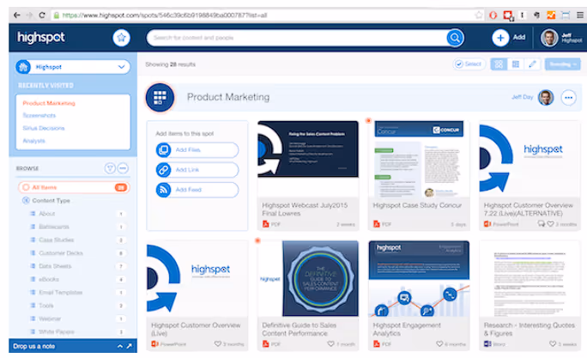Open the Definitive Guide to Sales thumbnail
The height and width of the screenshot is (358, 587).
[x=308, y=279]
